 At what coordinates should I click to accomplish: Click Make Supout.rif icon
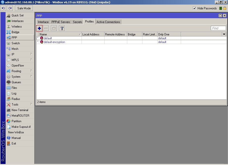tap(9, 127)
